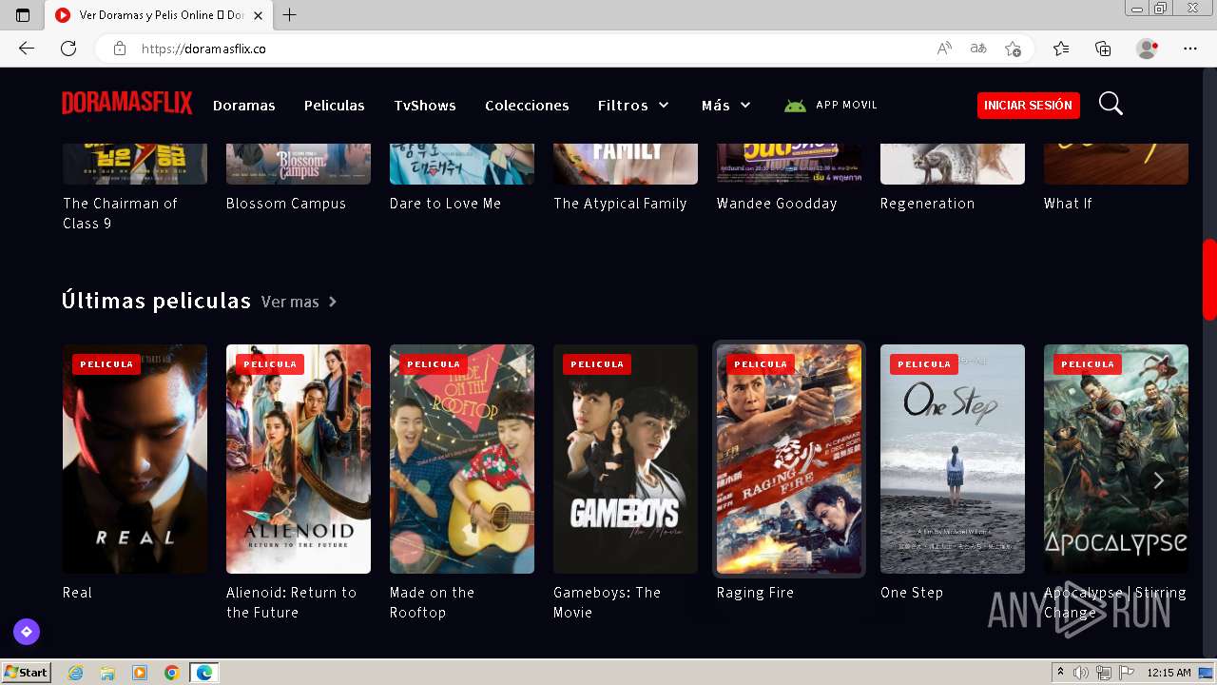Launch media player from taskbar

[x=140, y=673]
